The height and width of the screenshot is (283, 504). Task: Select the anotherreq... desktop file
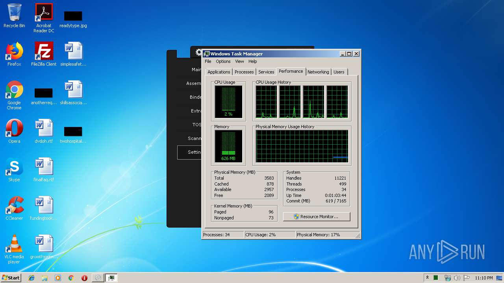tap(44, 96)
